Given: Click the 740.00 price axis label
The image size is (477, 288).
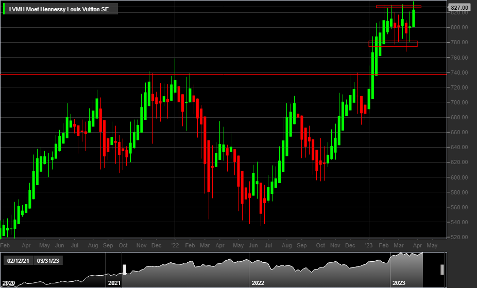Looking at the screenshot, I should (x=459, y=73).
